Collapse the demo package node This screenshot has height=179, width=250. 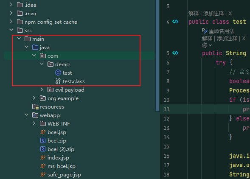click(x=42, y=64)
